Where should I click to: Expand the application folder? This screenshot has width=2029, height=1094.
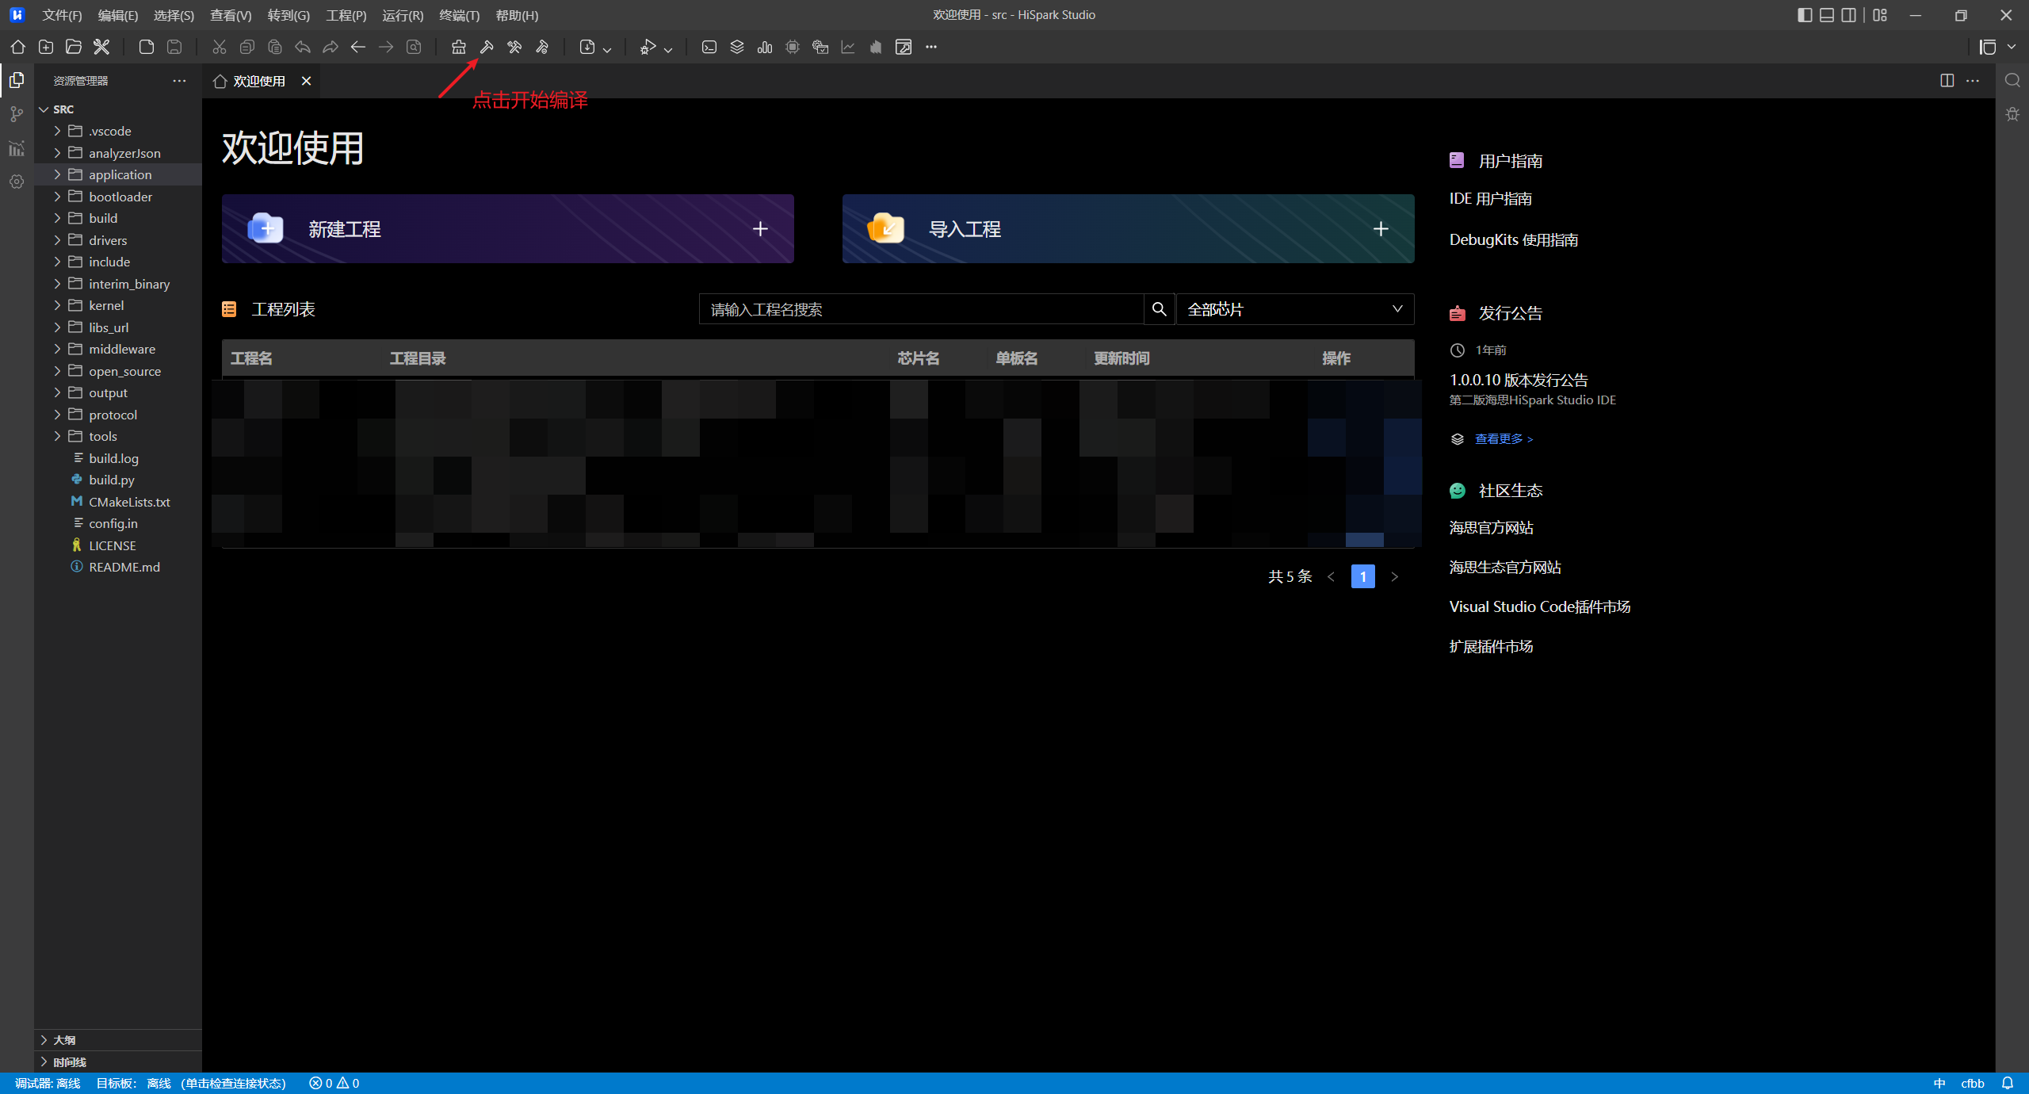120,174
